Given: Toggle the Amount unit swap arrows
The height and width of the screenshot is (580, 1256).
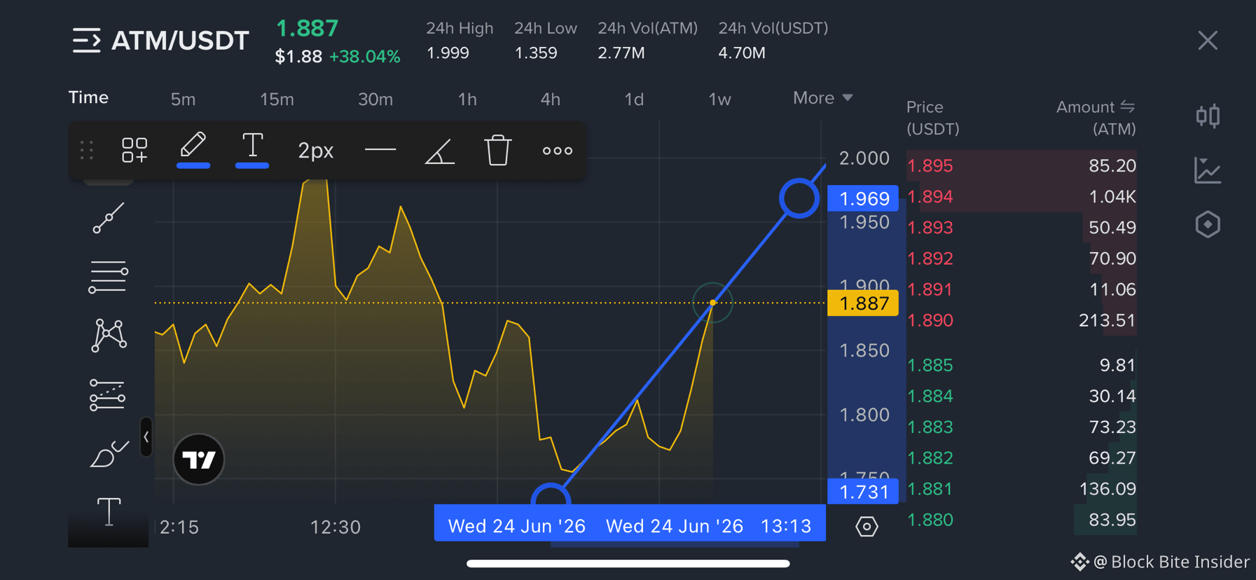Looking at the screenshot, I should [1127, 106].
